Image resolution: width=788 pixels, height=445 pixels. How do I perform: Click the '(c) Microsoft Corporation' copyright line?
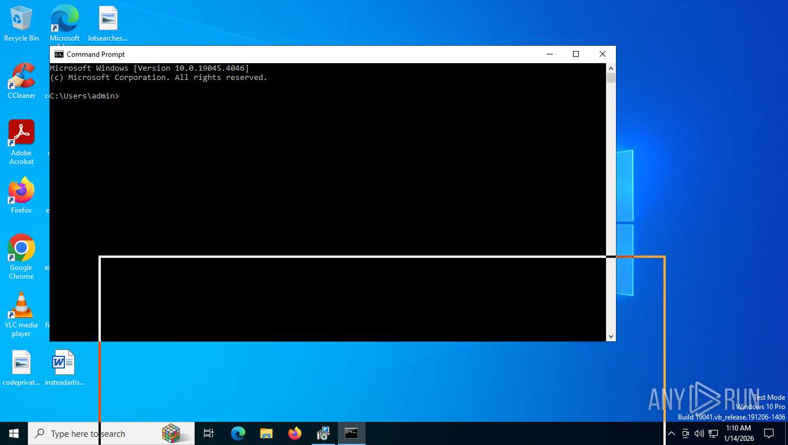(x=159, y=77)
